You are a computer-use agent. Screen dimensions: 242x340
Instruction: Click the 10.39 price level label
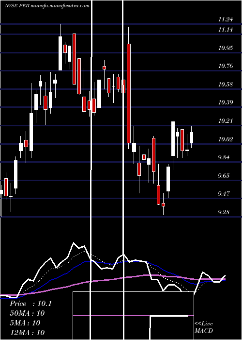click(226, 102)
